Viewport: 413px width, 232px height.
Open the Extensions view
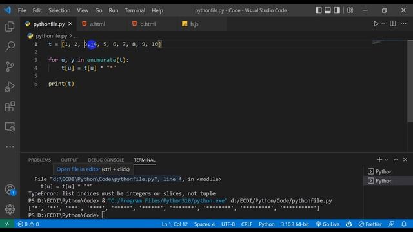[10, 107]
